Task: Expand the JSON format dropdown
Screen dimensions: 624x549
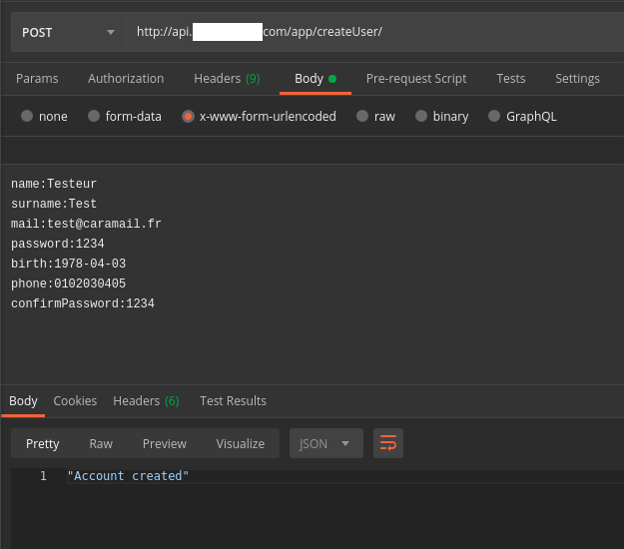Action: coord(325,443)
